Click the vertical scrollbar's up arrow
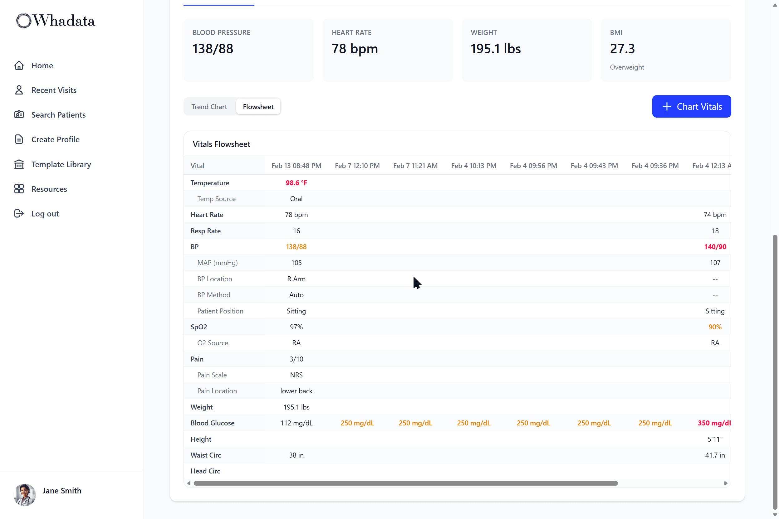Viewport: 779px width, 519px height. pyautogui.click(x=775, y=5)
